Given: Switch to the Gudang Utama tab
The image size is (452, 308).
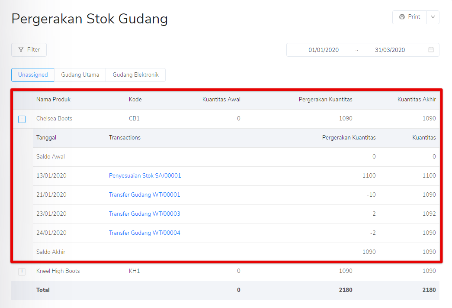Looking at the screenshot, I should pos(80,75).
